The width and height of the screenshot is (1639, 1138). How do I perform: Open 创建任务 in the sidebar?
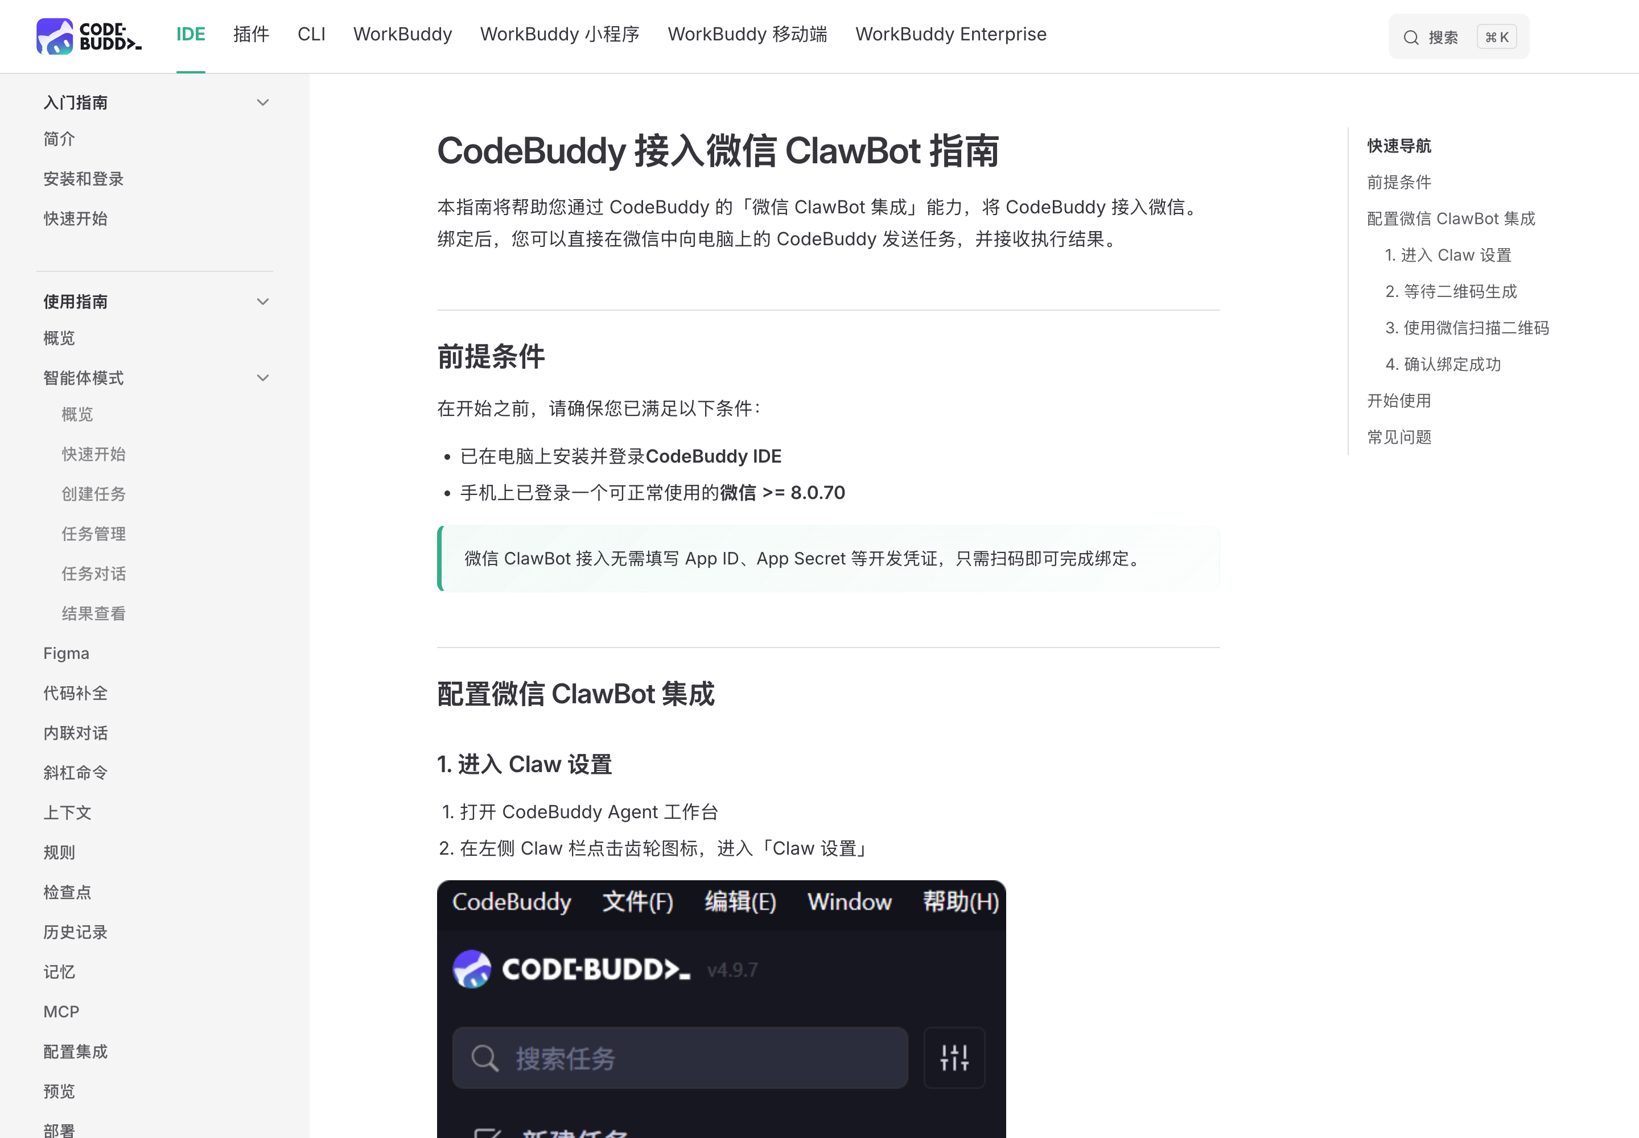pos(93,494)
